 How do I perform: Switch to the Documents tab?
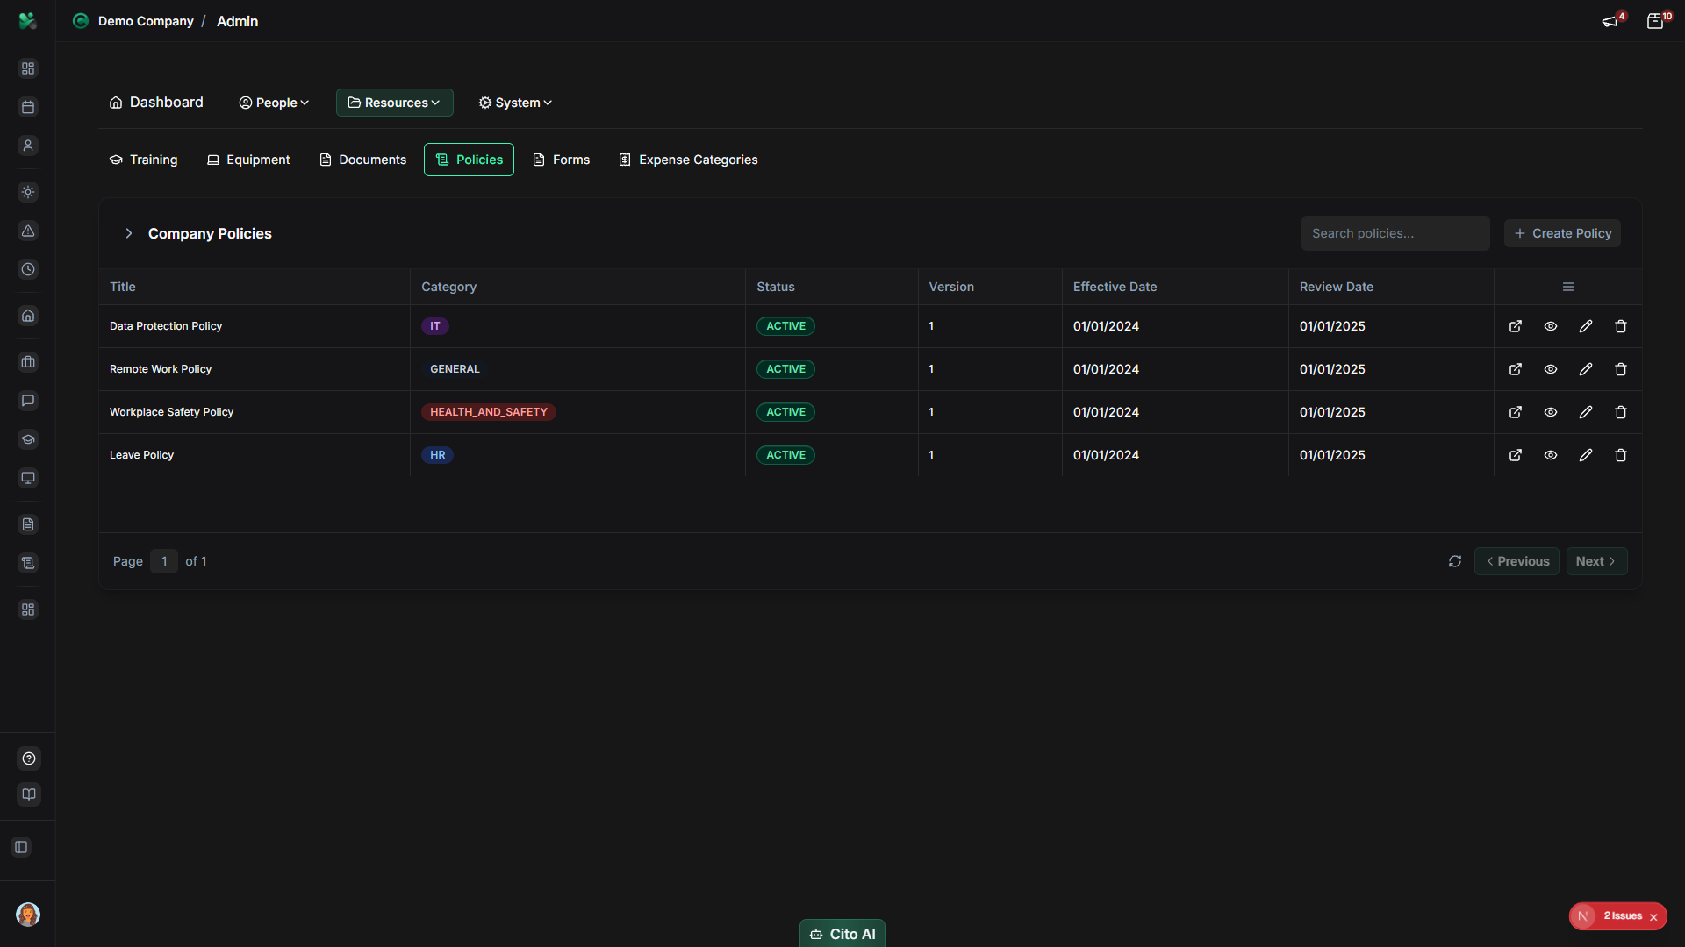pyautogui.click(x=362, y=160)
